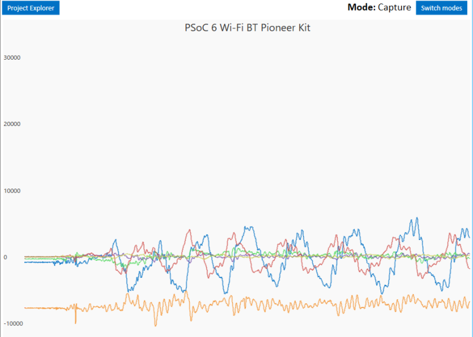Click the 0 y-axis label

pos(5,257)
